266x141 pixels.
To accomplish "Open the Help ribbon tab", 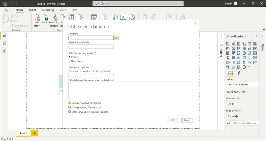I will coord(74,10).
